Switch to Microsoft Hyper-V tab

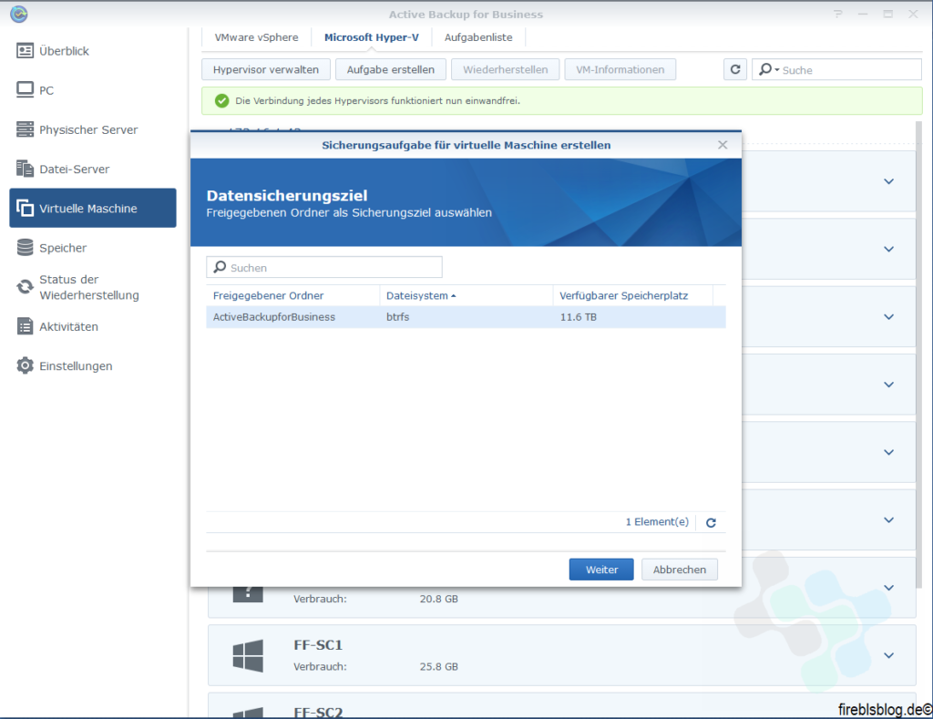click(372, 37)
